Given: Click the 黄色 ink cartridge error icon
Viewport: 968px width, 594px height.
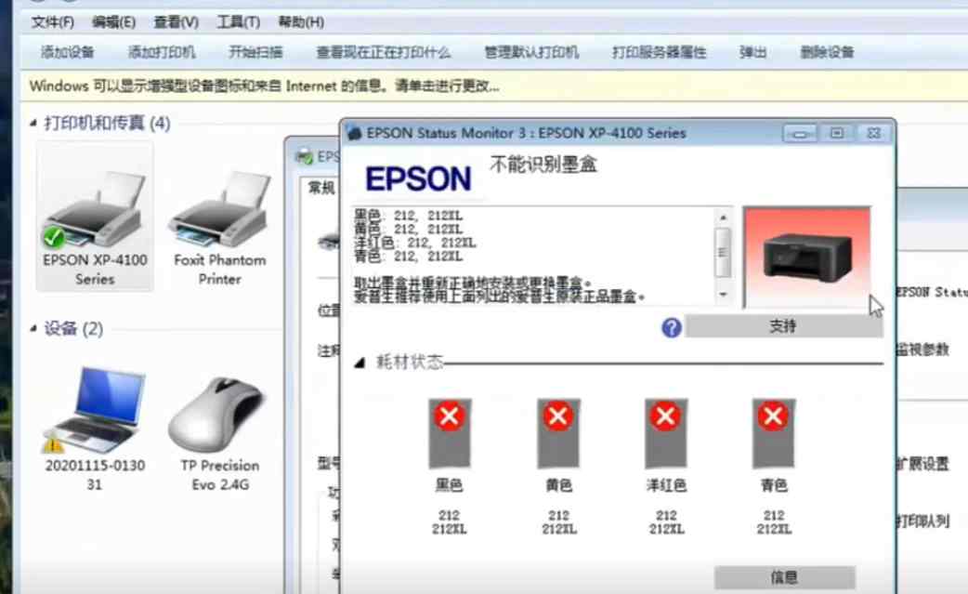Looking at the screenshot, I should point(556,416).
